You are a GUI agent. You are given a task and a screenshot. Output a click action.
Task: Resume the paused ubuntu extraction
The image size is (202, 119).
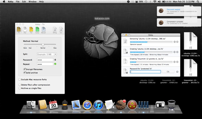(174, 42)
